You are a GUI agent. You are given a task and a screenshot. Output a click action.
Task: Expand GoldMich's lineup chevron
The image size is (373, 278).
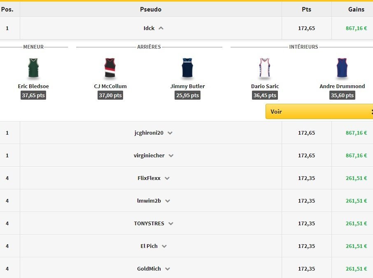click(168, 269)
